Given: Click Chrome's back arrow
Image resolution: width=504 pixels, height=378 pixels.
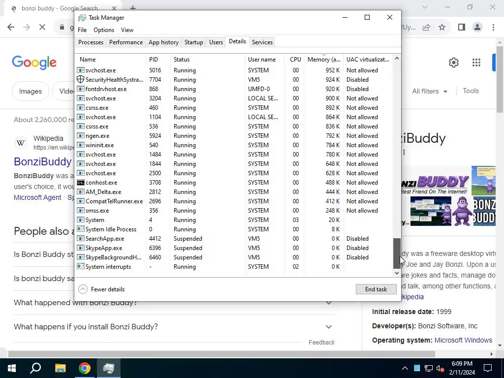Looking at the screenshot, I should (x=11, y=27).
